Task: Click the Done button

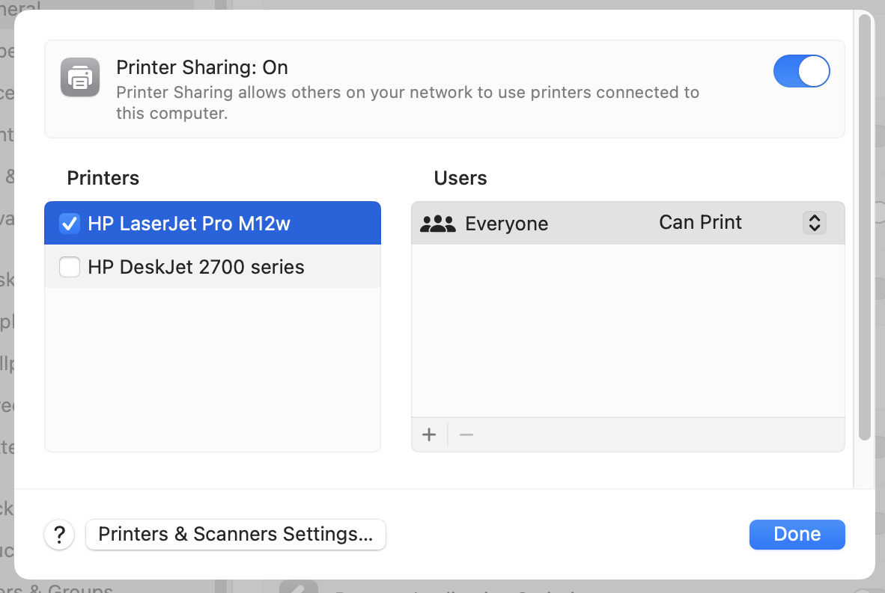Action: pos(797,534)
